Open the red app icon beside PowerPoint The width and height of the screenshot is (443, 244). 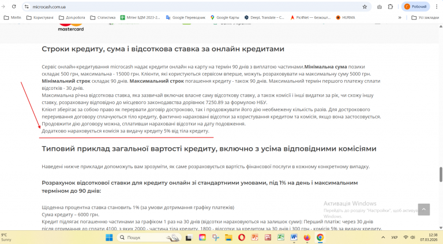click(268, 238)
